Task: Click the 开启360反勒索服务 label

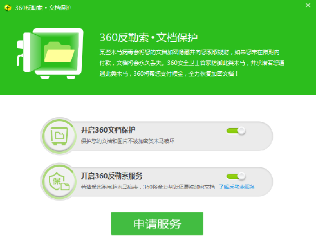Action: (112, 176)
